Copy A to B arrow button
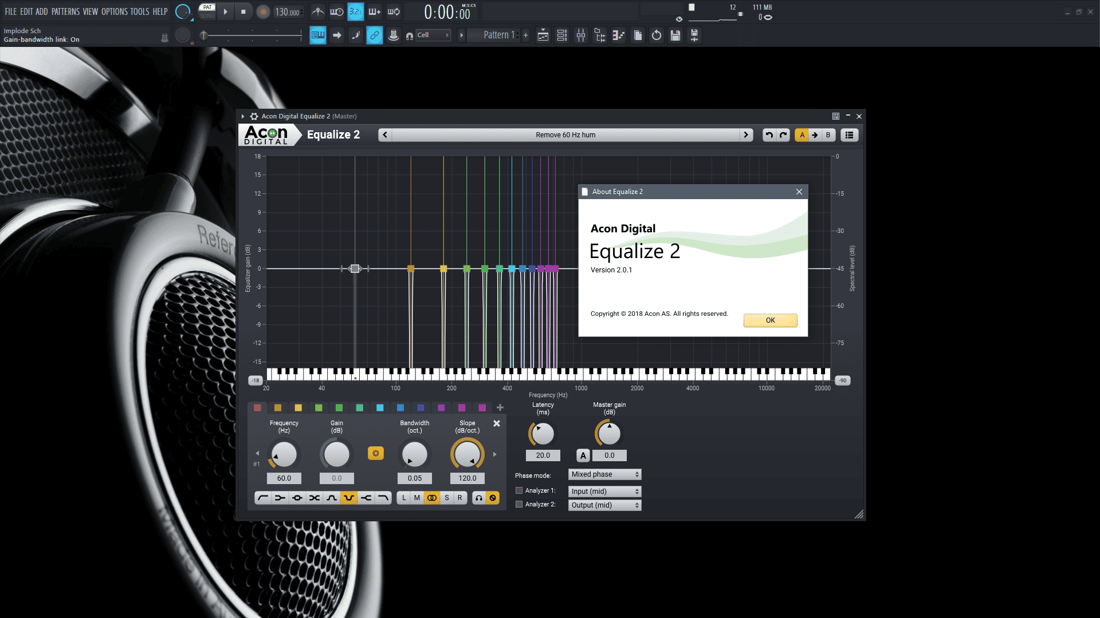Viewport: 1100px width, 618px height. (815, 135)
